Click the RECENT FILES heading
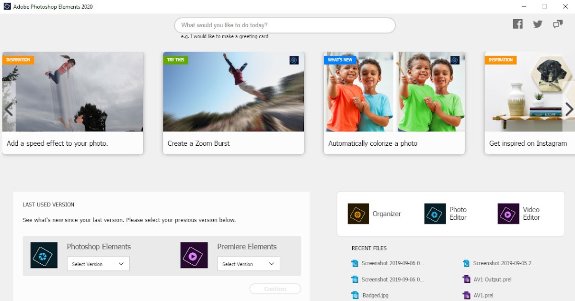Screen dimensions: 575x301 click(x=369, y=248)
